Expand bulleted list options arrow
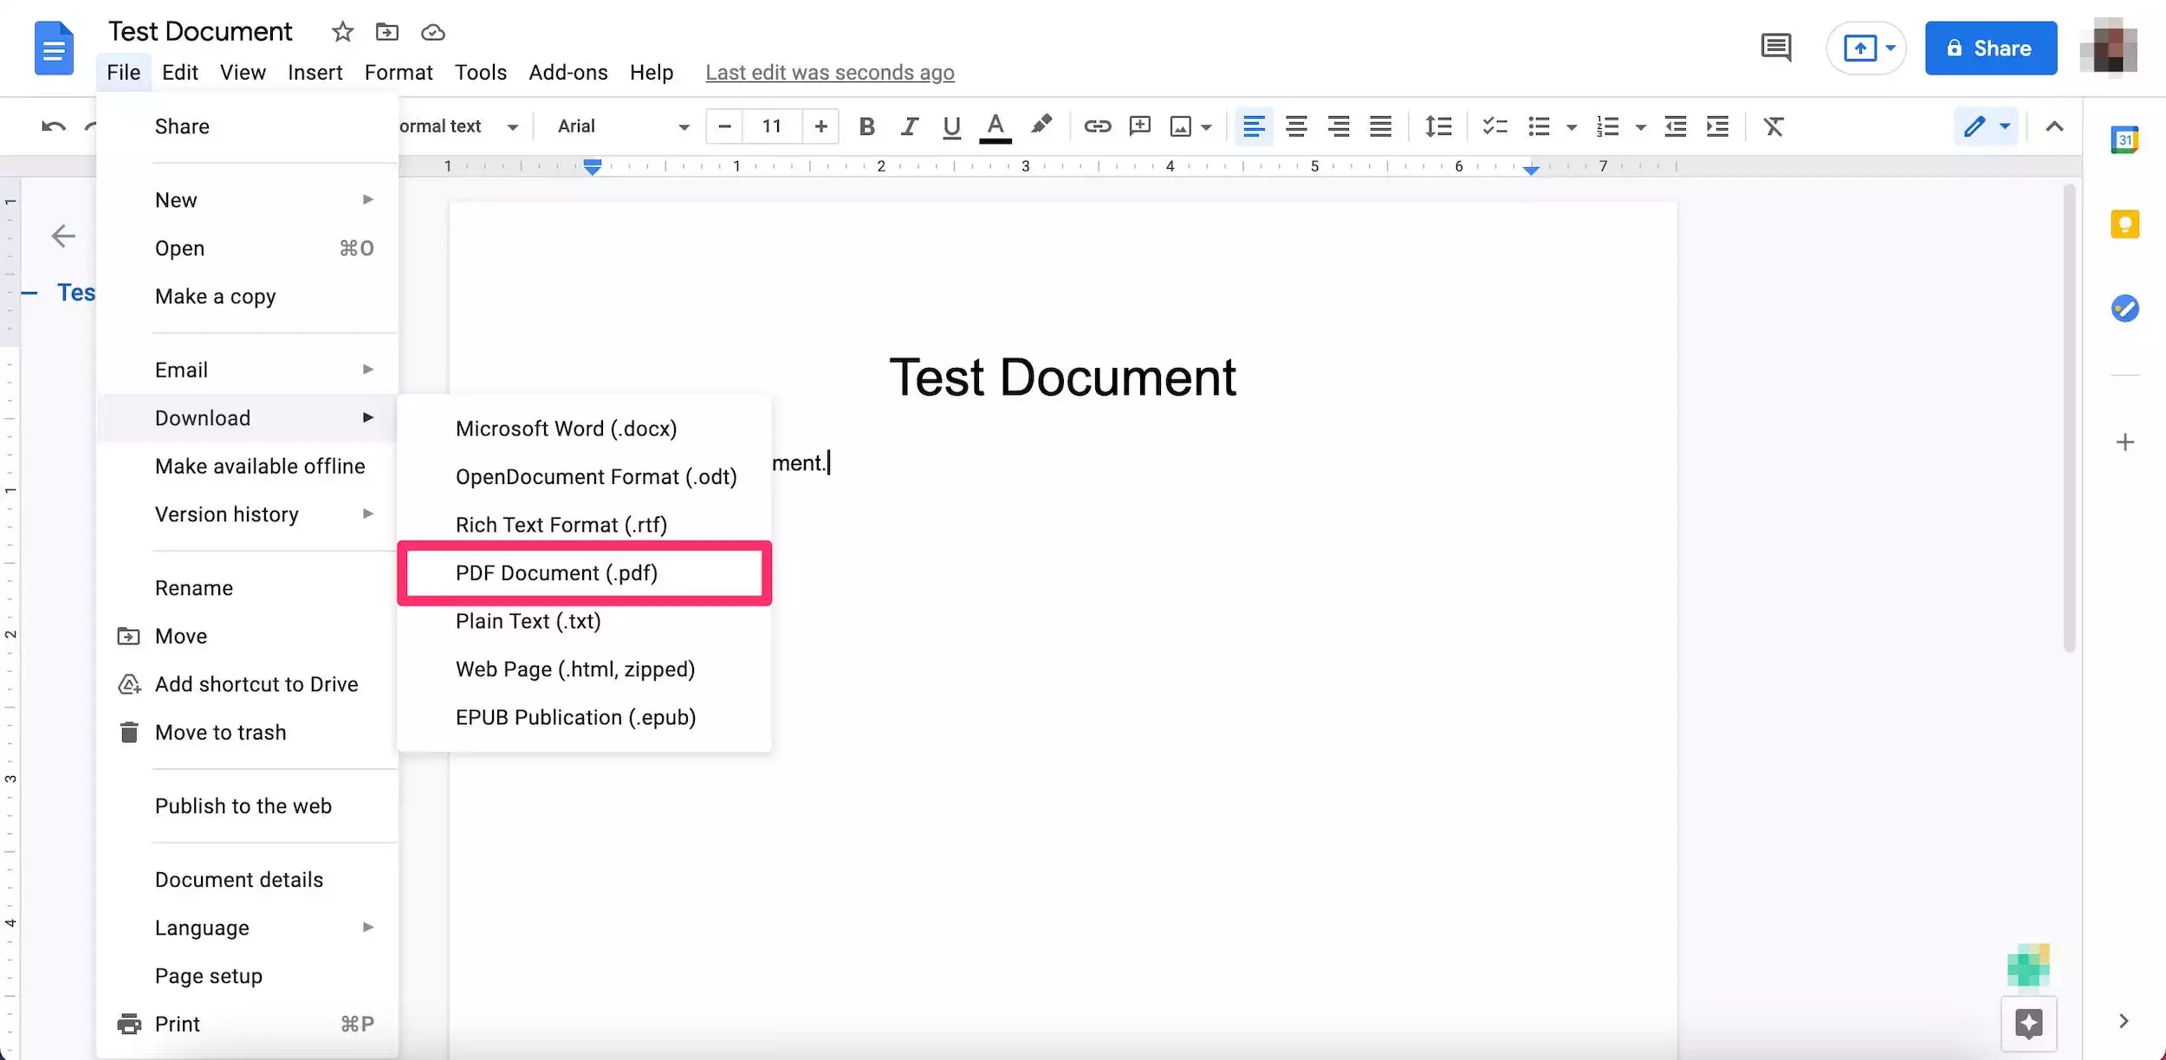Image resolution: width=2166 pixels, height=1060 pixels. [1572, 126]
